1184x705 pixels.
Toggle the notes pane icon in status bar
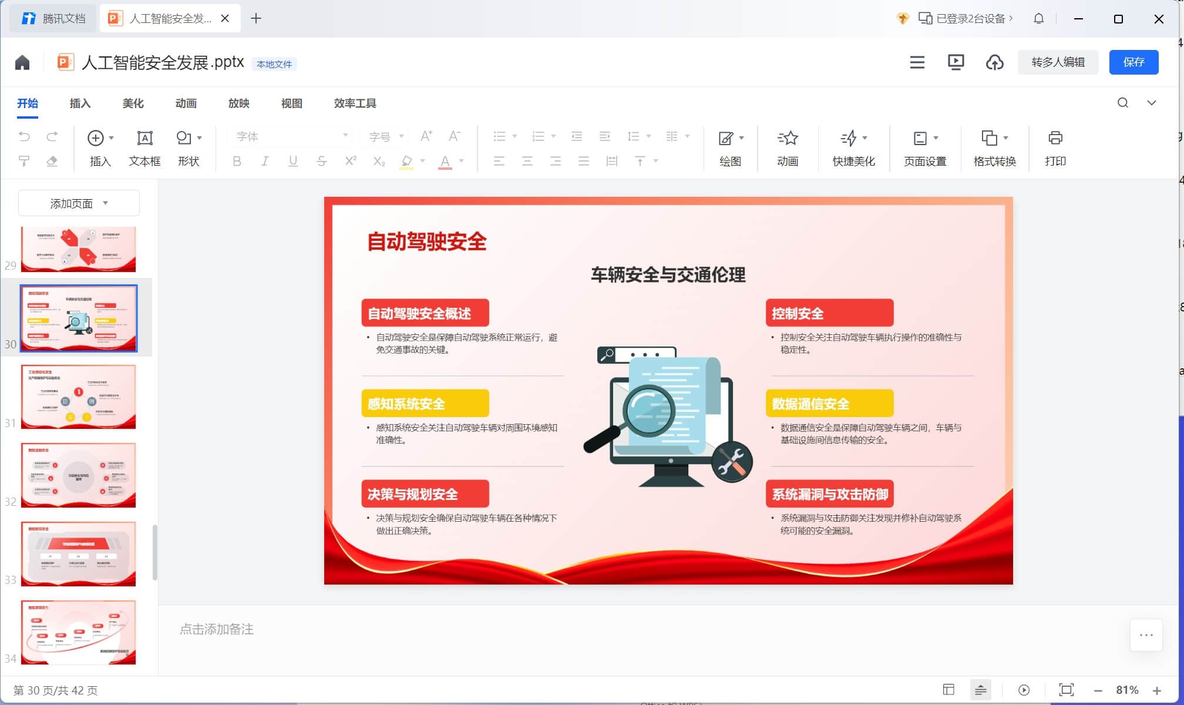[980, 690]
